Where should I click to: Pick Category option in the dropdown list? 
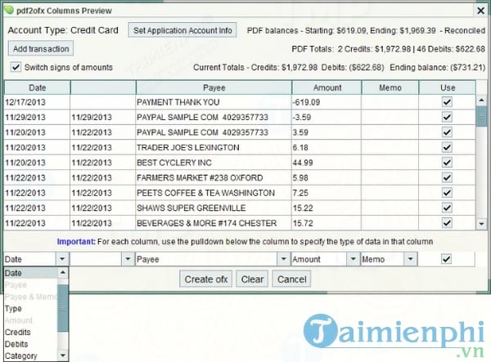(x=20, y=355)
